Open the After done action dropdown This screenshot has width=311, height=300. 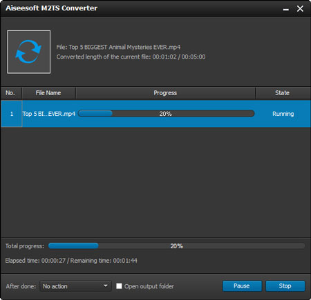point(75,286)
